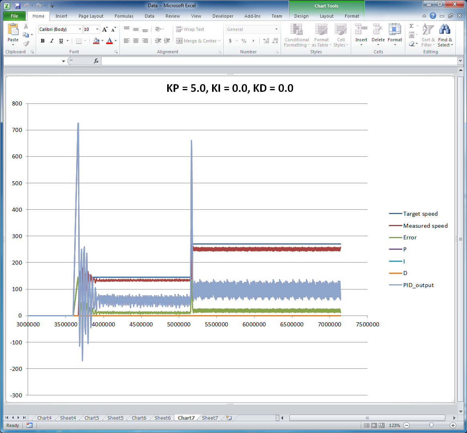Click the Decrease Indent icon

pos(158,41)
